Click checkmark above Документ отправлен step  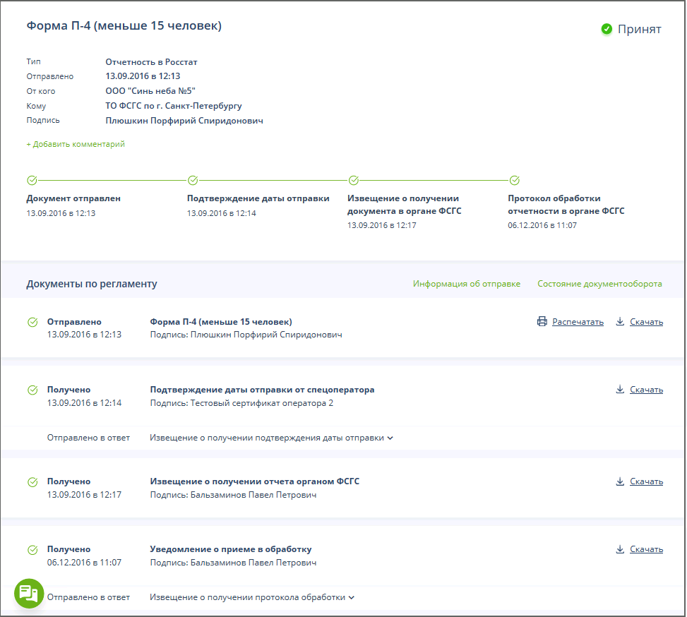(32, 180)
